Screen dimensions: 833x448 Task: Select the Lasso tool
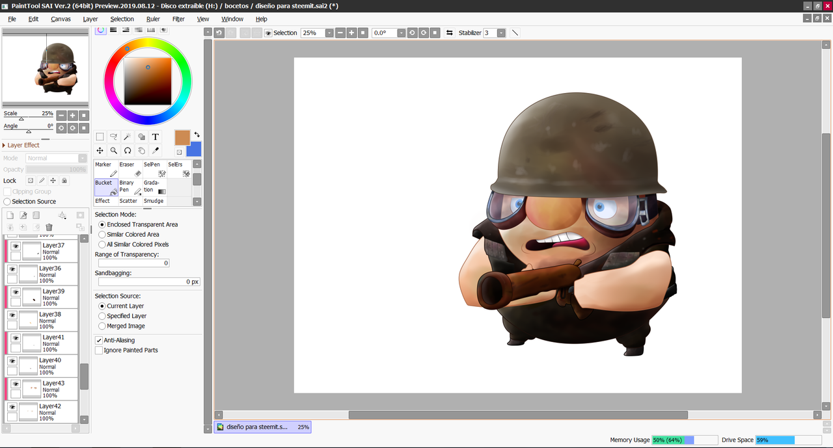[114, 137]
